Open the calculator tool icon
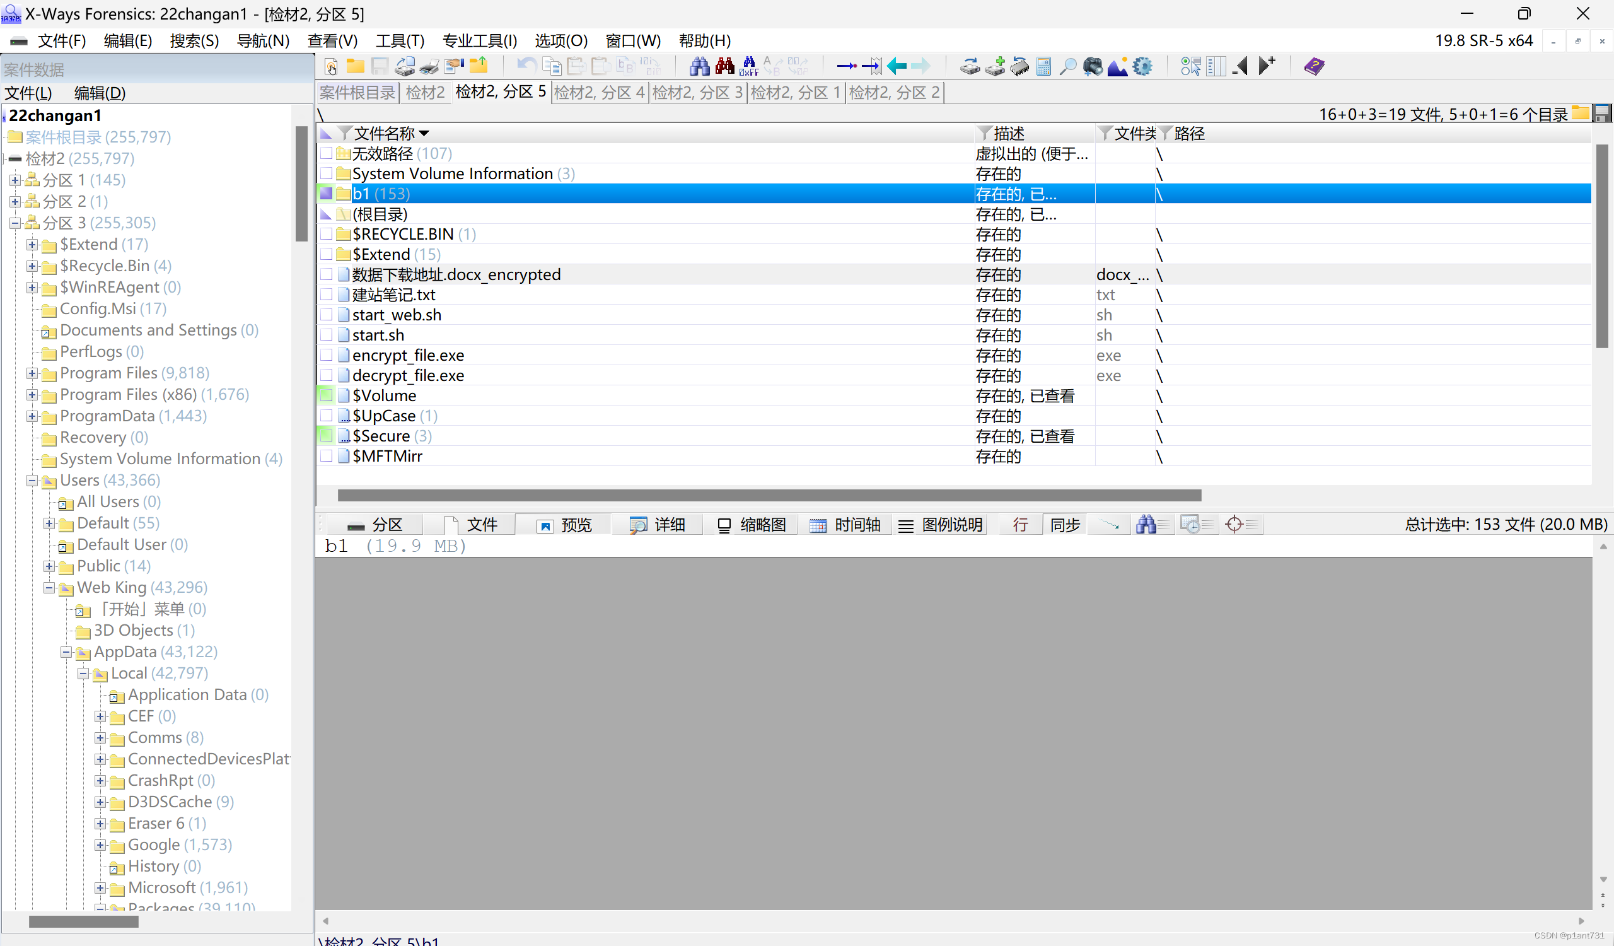 (1043, 66)
